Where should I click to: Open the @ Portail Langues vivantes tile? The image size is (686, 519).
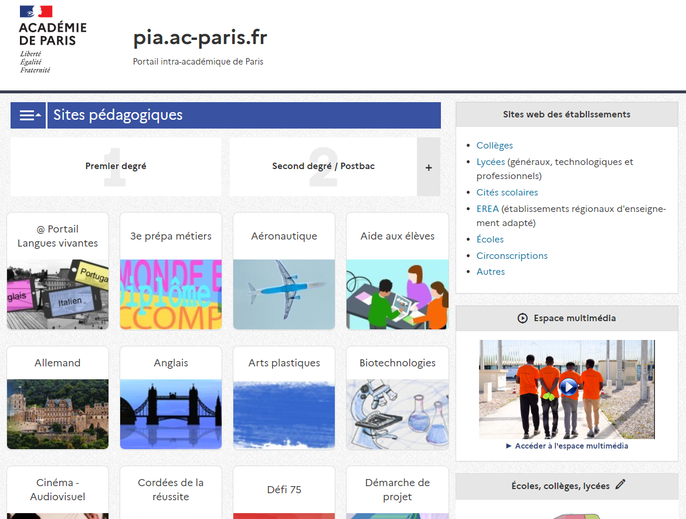click(x=57, y=271)
